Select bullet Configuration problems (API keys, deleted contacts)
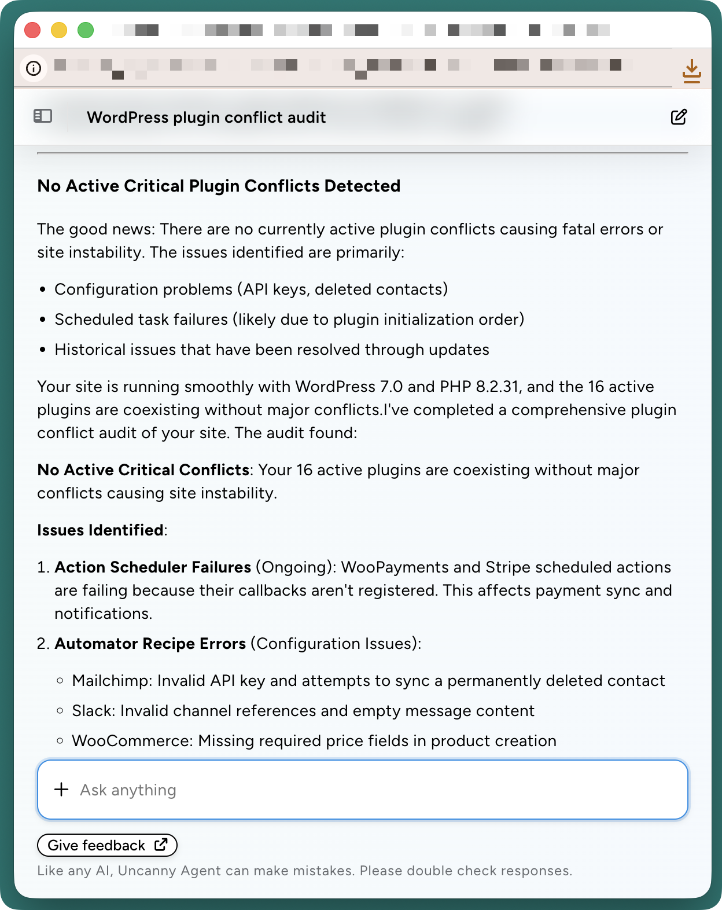The height and width of the screenshot is (910, 722). tap(251, 289)
